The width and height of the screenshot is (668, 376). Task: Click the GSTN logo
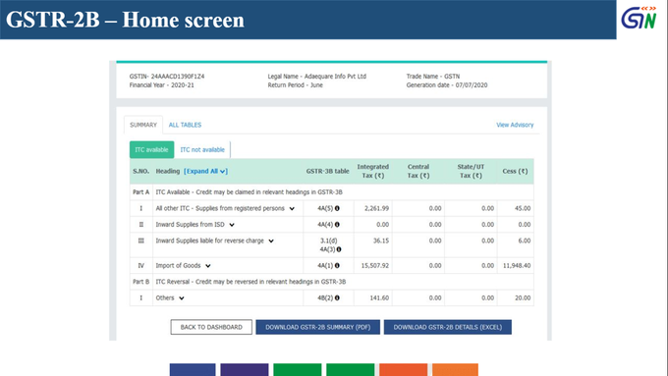coord(639,18)
